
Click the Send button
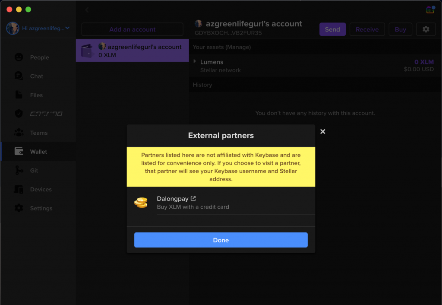(332, 29)
